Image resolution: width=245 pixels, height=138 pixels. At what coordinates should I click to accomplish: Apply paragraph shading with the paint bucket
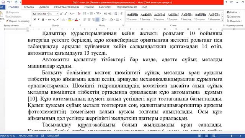pos(111,20)
